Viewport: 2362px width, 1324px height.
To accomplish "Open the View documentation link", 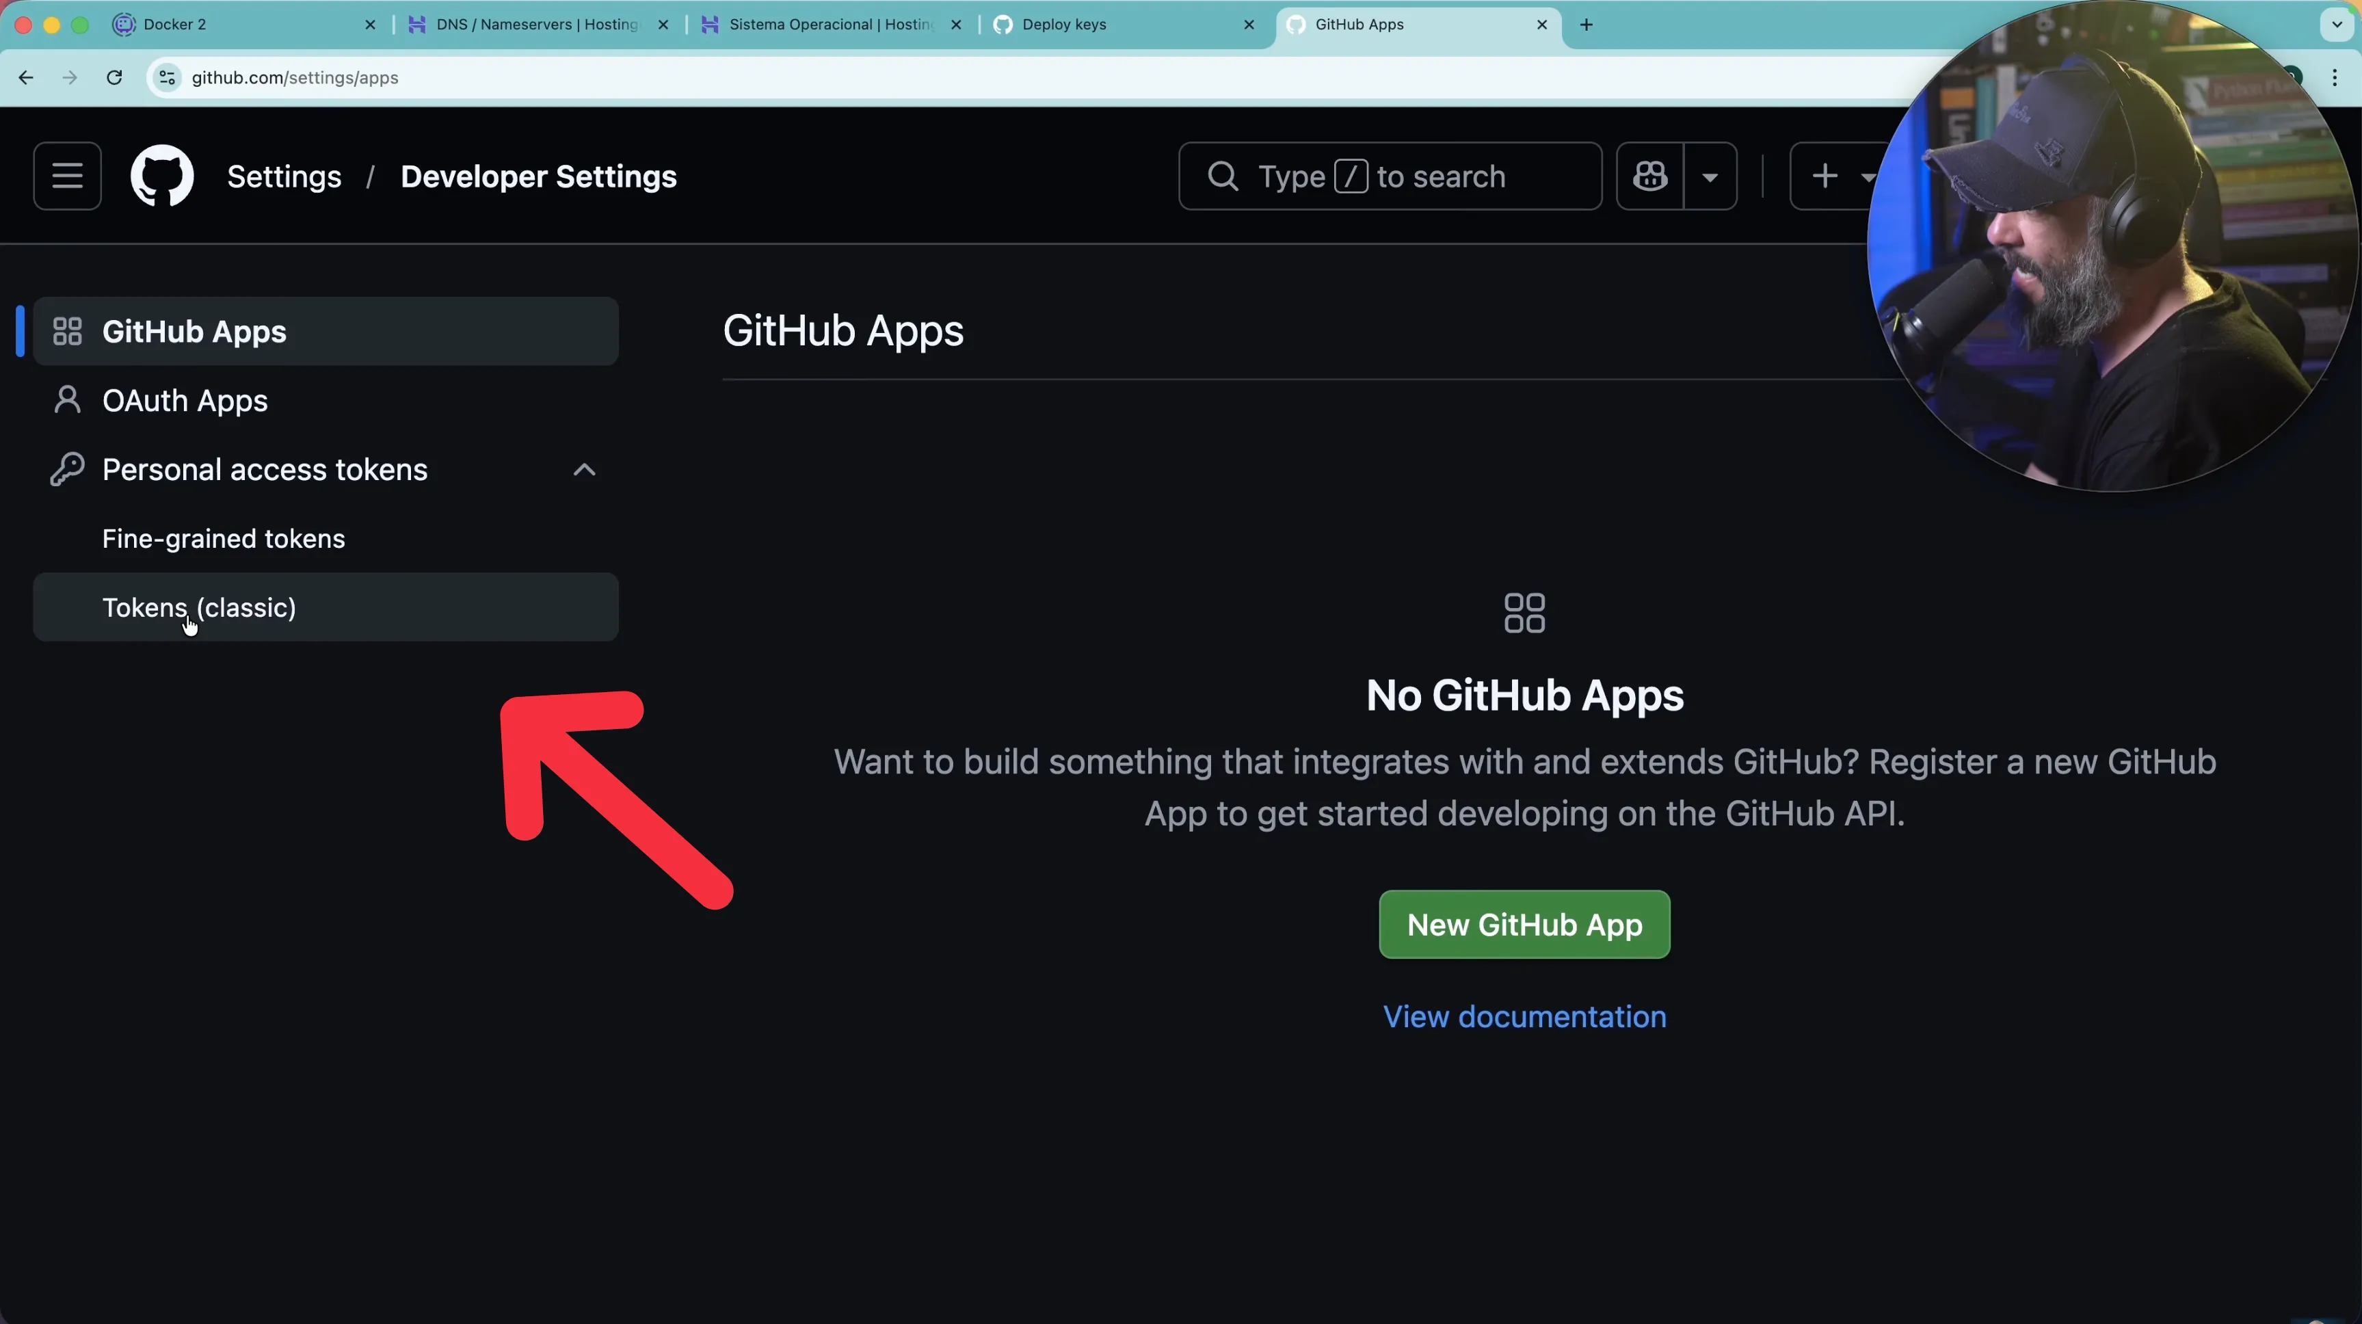I will [x=1524, y=1016].
